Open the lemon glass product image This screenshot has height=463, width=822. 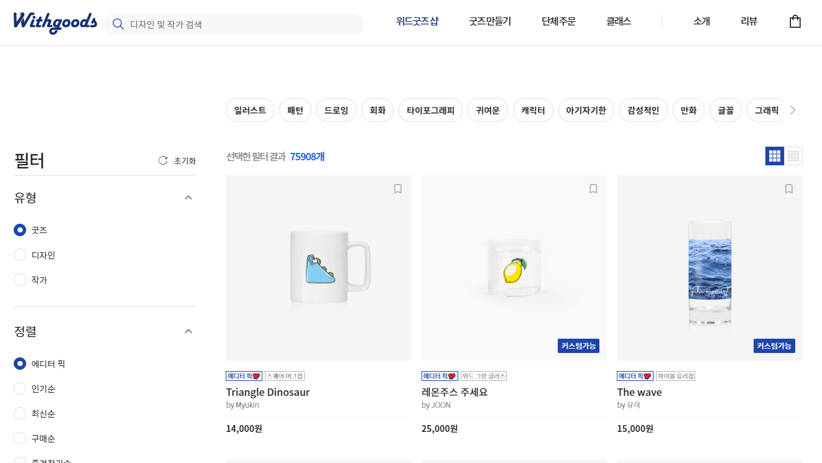pyautogui.click(x=514, y=268)
